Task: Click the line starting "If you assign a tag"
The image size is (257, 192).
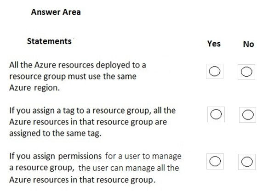Action: pos(92,111)
